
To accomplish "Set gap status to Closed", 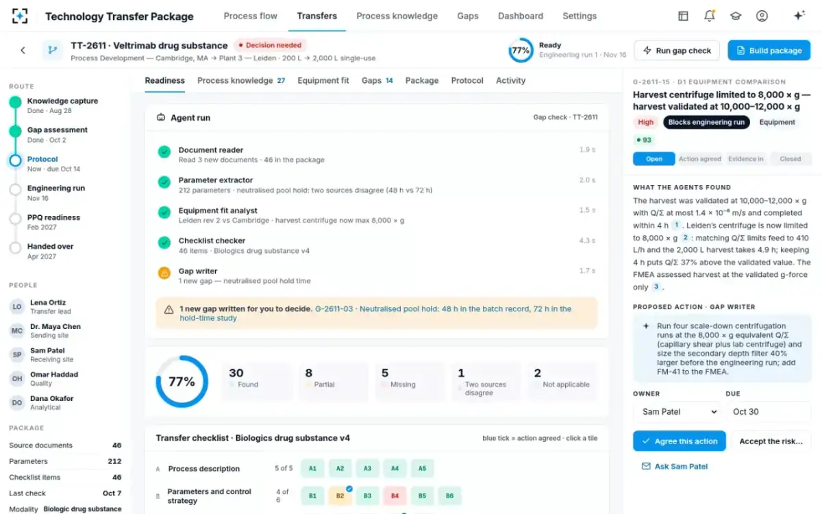I will pyautogui.click(x=790, y=159).
